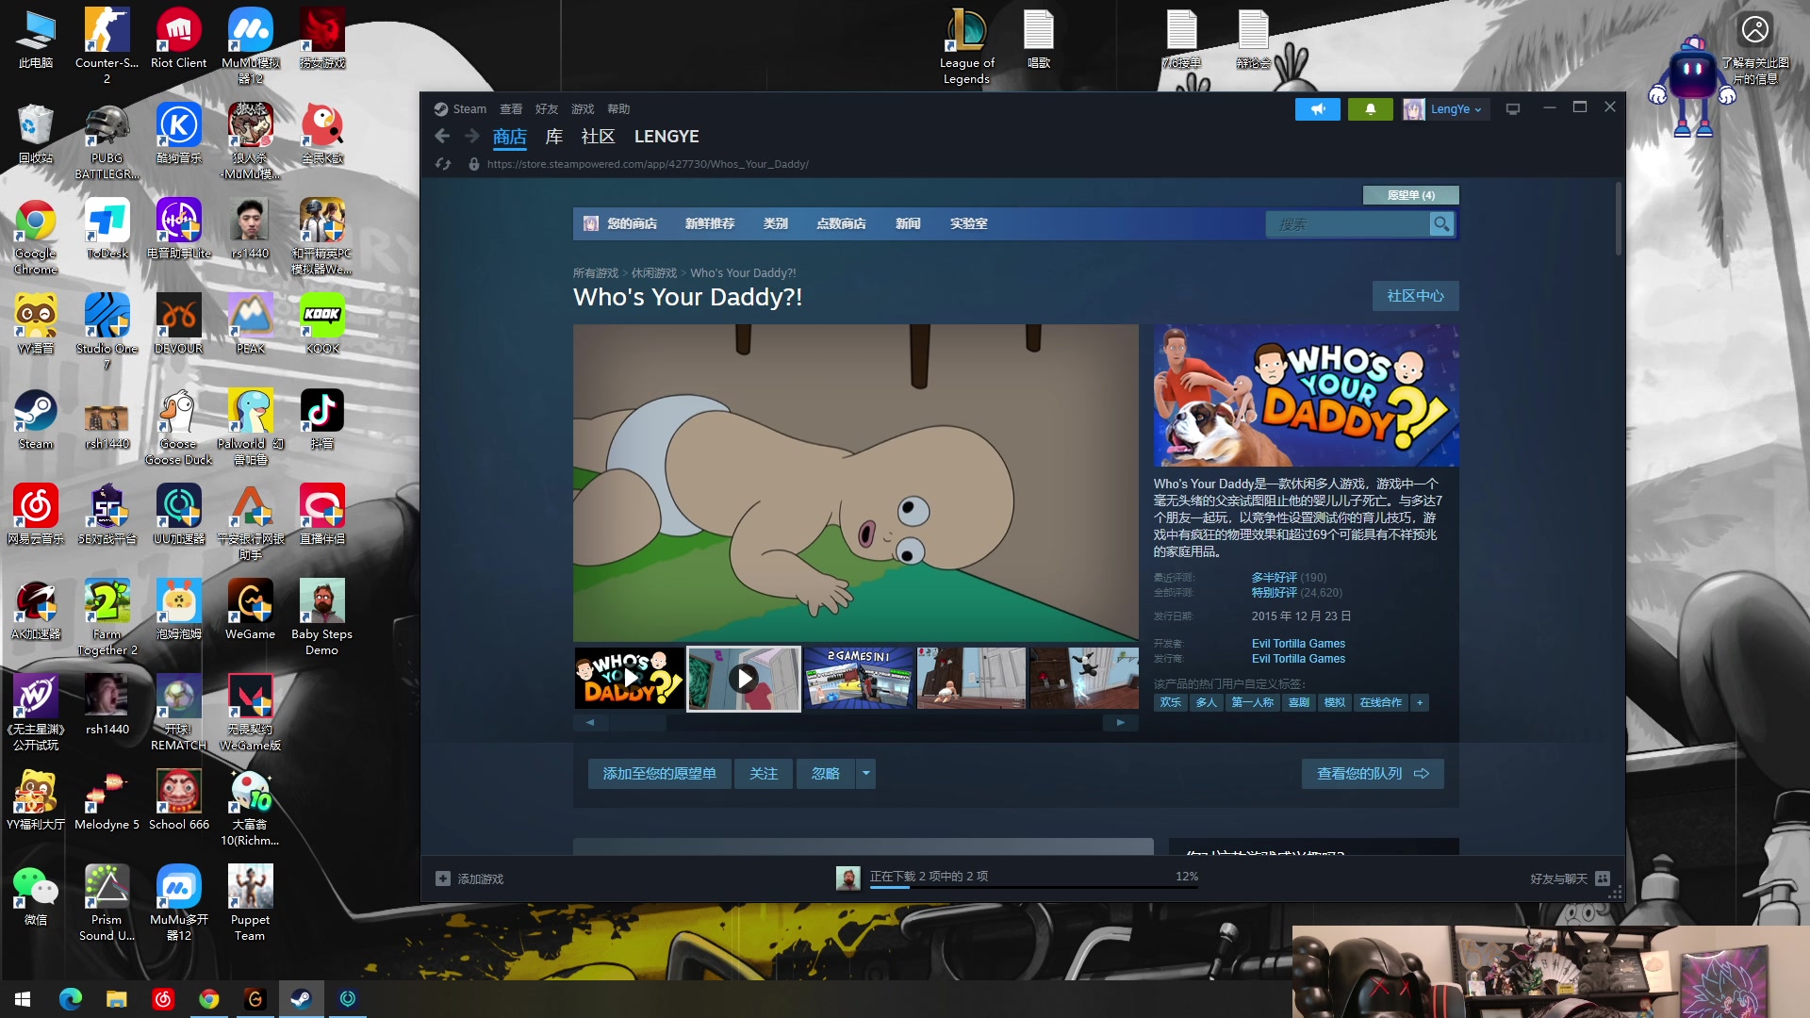Click the 休闲游戏 breadcrumb link
Screen dimensions: 1810x1018
tap(654, 273)
